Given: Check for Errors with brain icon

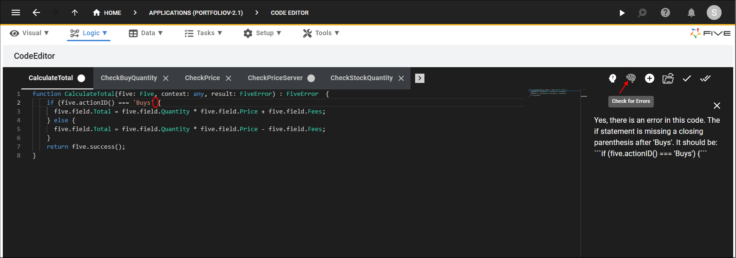Looking at the screenshot, I should [x=631, y=78].
